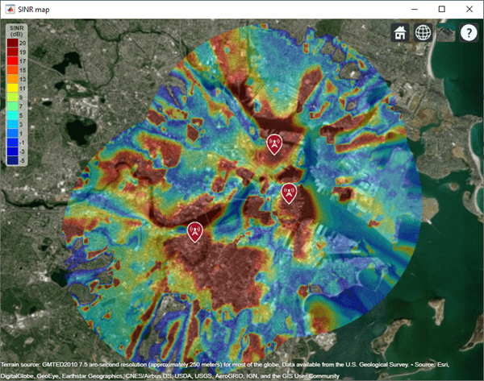The width and height of the screenshot is (484, 381).
Task: Click the question mark help icon
Action: [469, 32]
